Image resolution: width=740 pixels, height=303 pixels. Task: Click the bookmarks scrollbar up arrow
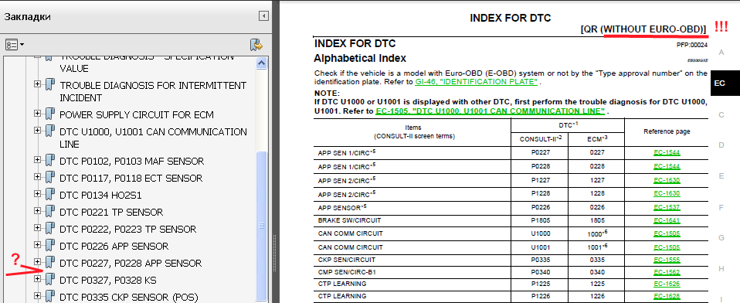[x=261, y=63]
